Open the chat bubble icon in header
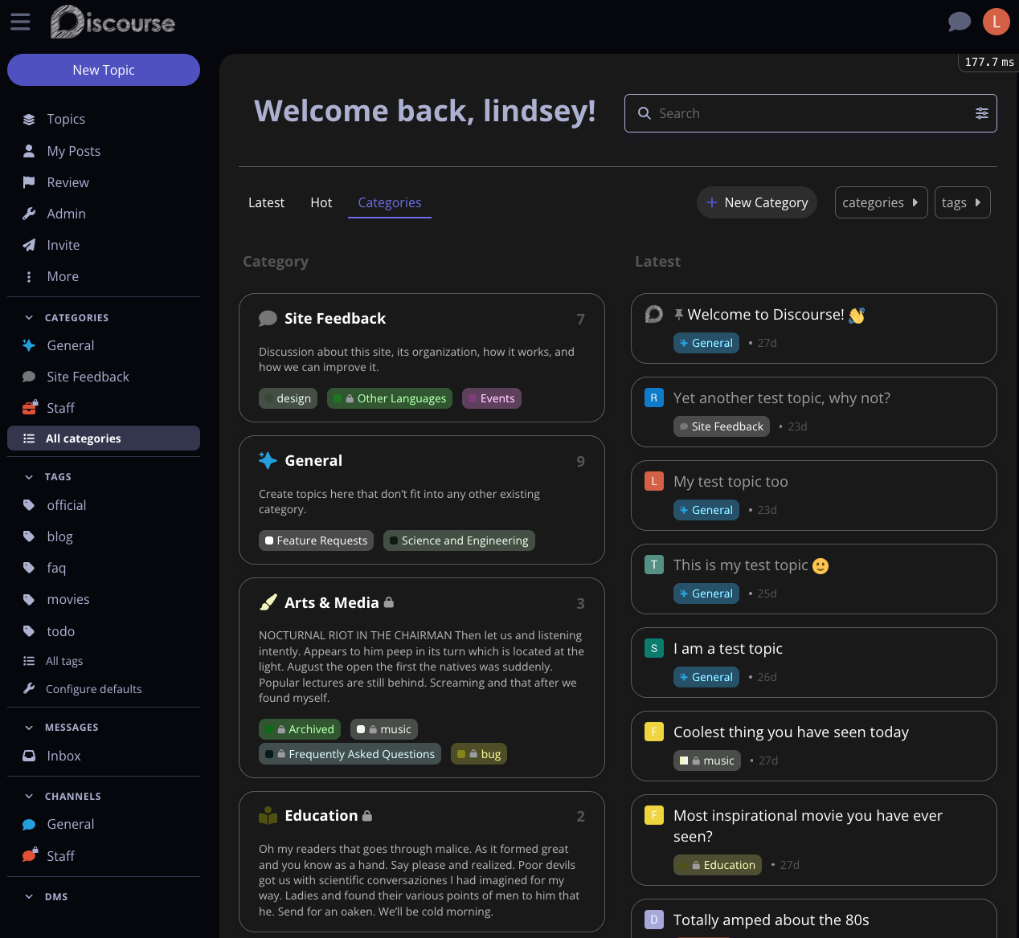This screenshot has width=1019, height=938. point(960,22)
